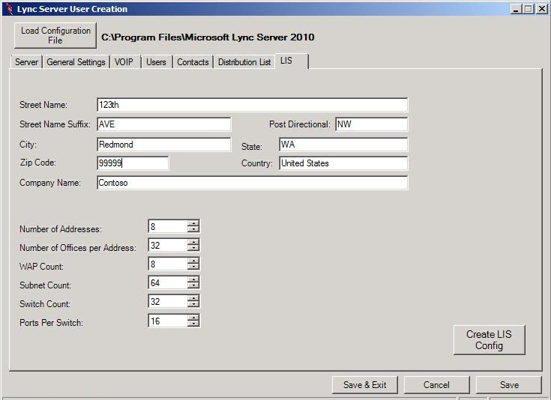Edit the City text box
The height and width of the screenshot is (400, 551).
point(163,145)
